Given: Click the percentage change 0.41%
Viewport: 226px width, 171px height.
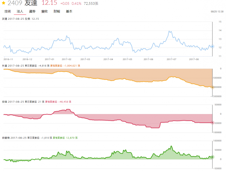Looking at the screenshot, I should (x=76, y=3).
